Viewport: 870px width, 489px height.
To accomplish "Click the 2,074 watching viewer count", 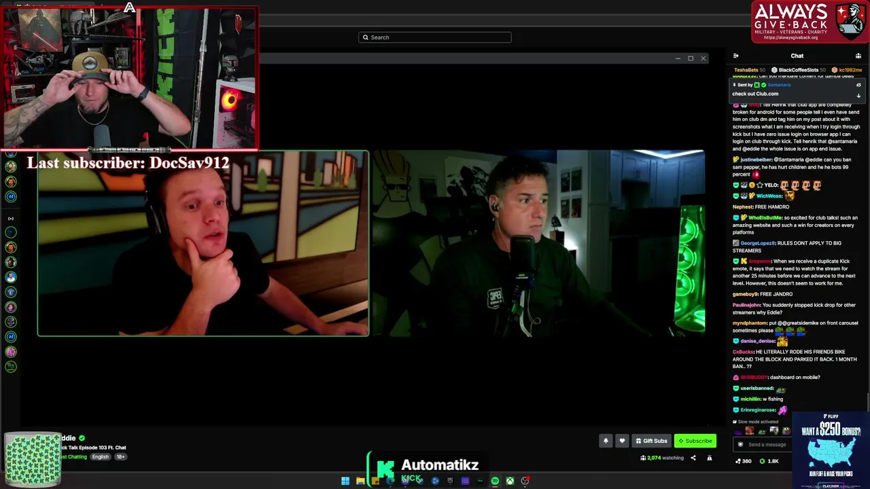I will [x=661, y=458].
